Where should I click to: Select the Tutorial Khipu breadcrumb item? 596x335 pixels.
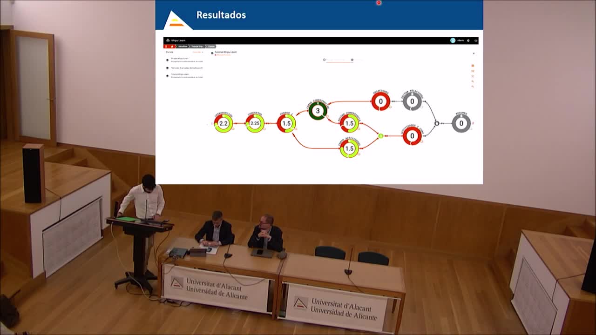(x=197, y=47)
